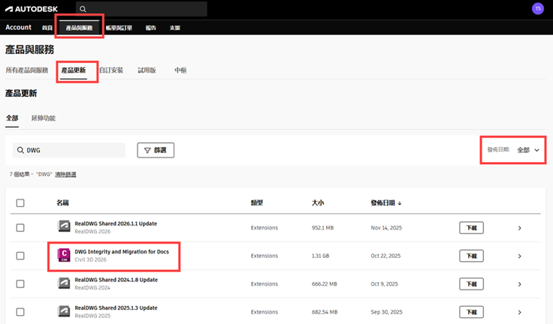Switch to 中樞 tab

(180, 70)
